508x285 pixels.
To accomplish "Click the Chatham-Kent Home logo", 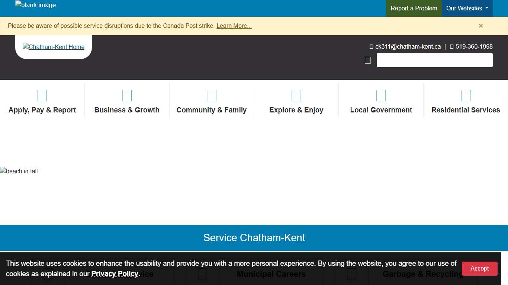I will [53, 47].
